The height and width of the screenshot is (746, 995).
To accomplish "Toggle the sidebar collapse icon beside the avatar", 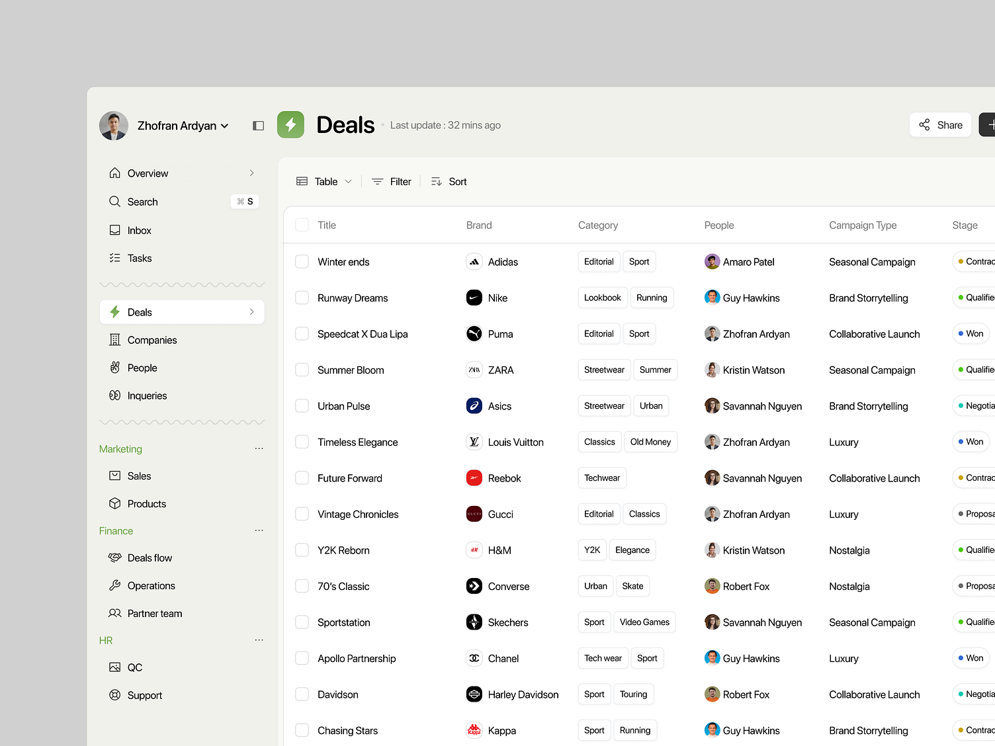I will (x=258, y=125).
